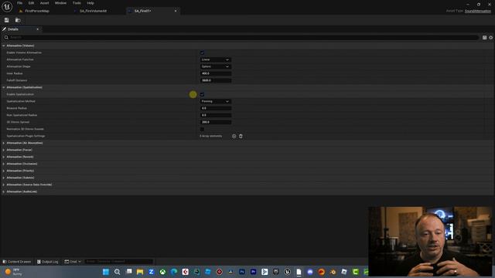495x278 pixels.
Task: Open the File menu
Action: (19, 3)
